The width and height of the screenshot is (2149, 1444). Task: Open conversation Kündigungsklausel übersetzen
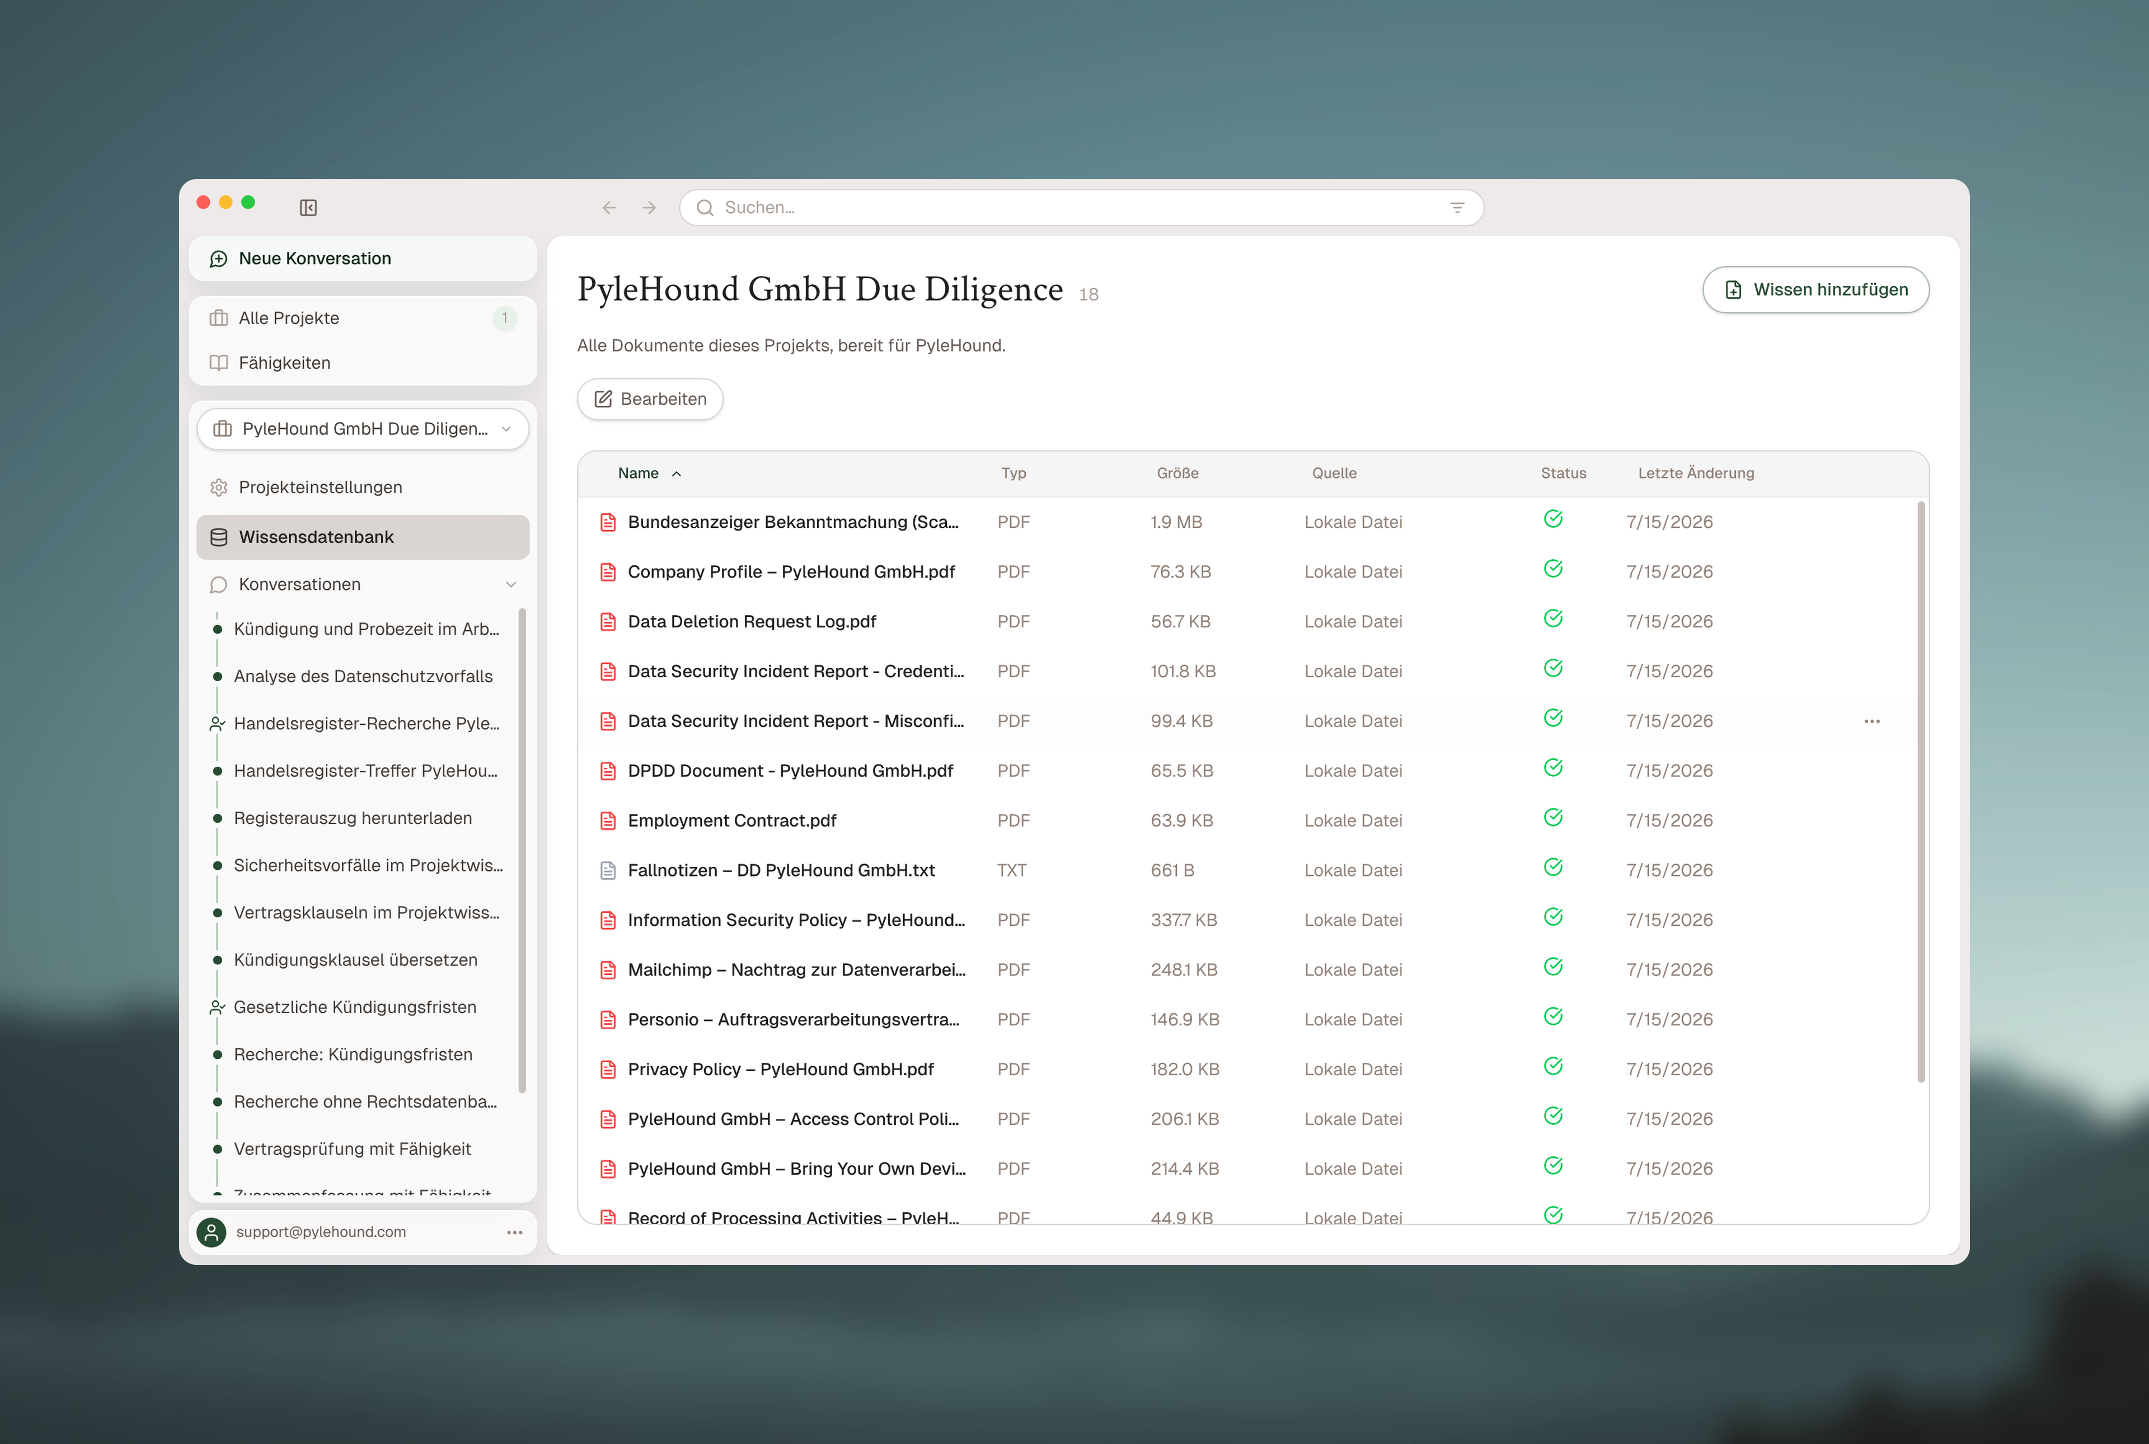[355, 960]
